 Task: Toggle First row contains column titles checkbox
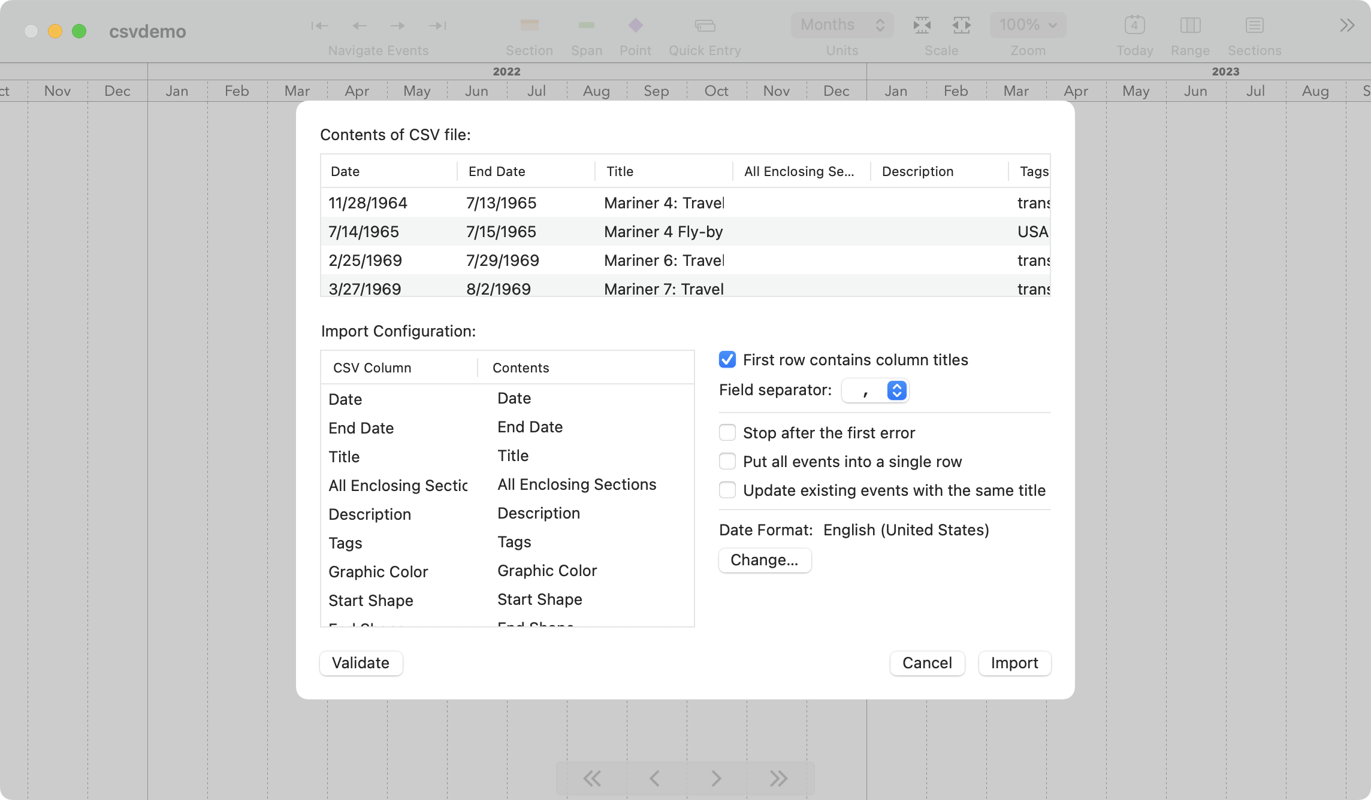[x=728, y=359]
